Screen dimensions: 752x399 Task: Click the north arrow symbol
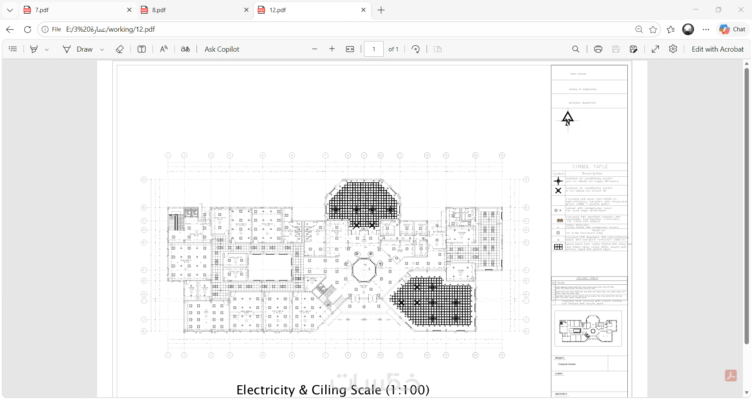[x=567, y=119]
